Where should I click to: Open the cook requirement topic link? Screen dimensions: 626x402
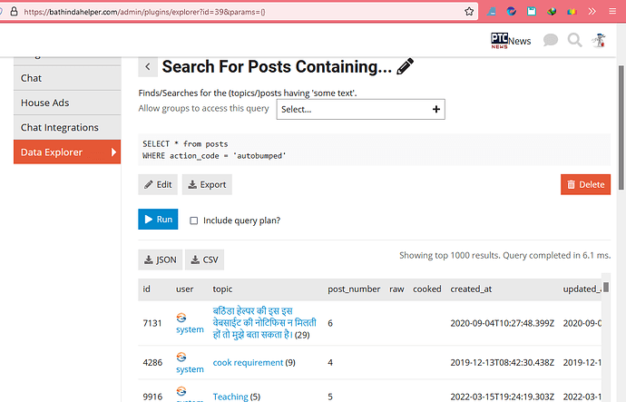248,362
